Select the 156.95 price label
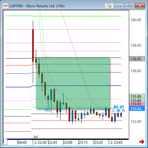The width and height of the screenshot is (148, 148). [137, 59]
